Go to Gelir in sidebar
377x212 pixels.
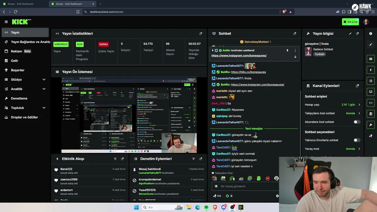pyautogui.click(x=25, y=61)
